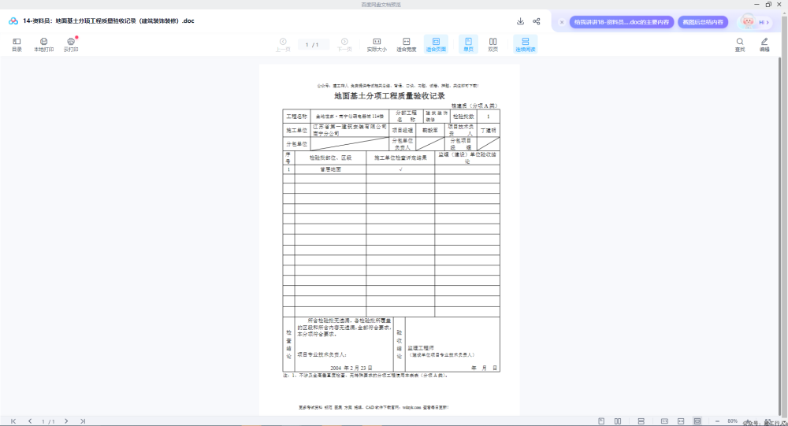Download the document using the download icon

(520, 21)
